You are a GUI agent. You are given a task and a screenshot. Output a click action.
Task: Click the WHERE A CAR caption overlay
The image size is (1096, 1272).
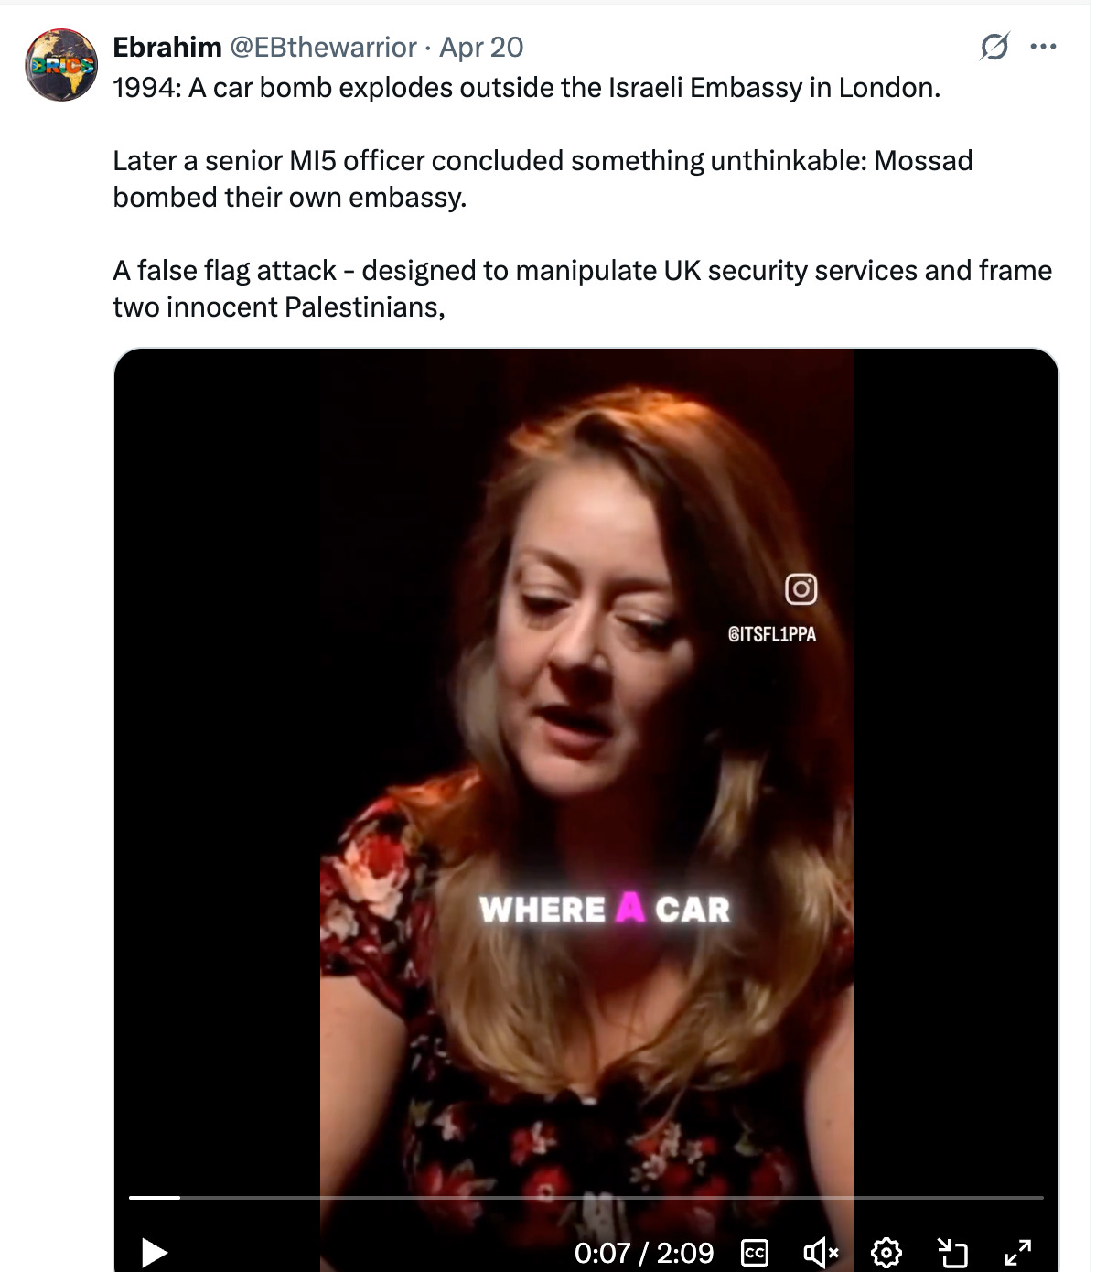(605, 909)
